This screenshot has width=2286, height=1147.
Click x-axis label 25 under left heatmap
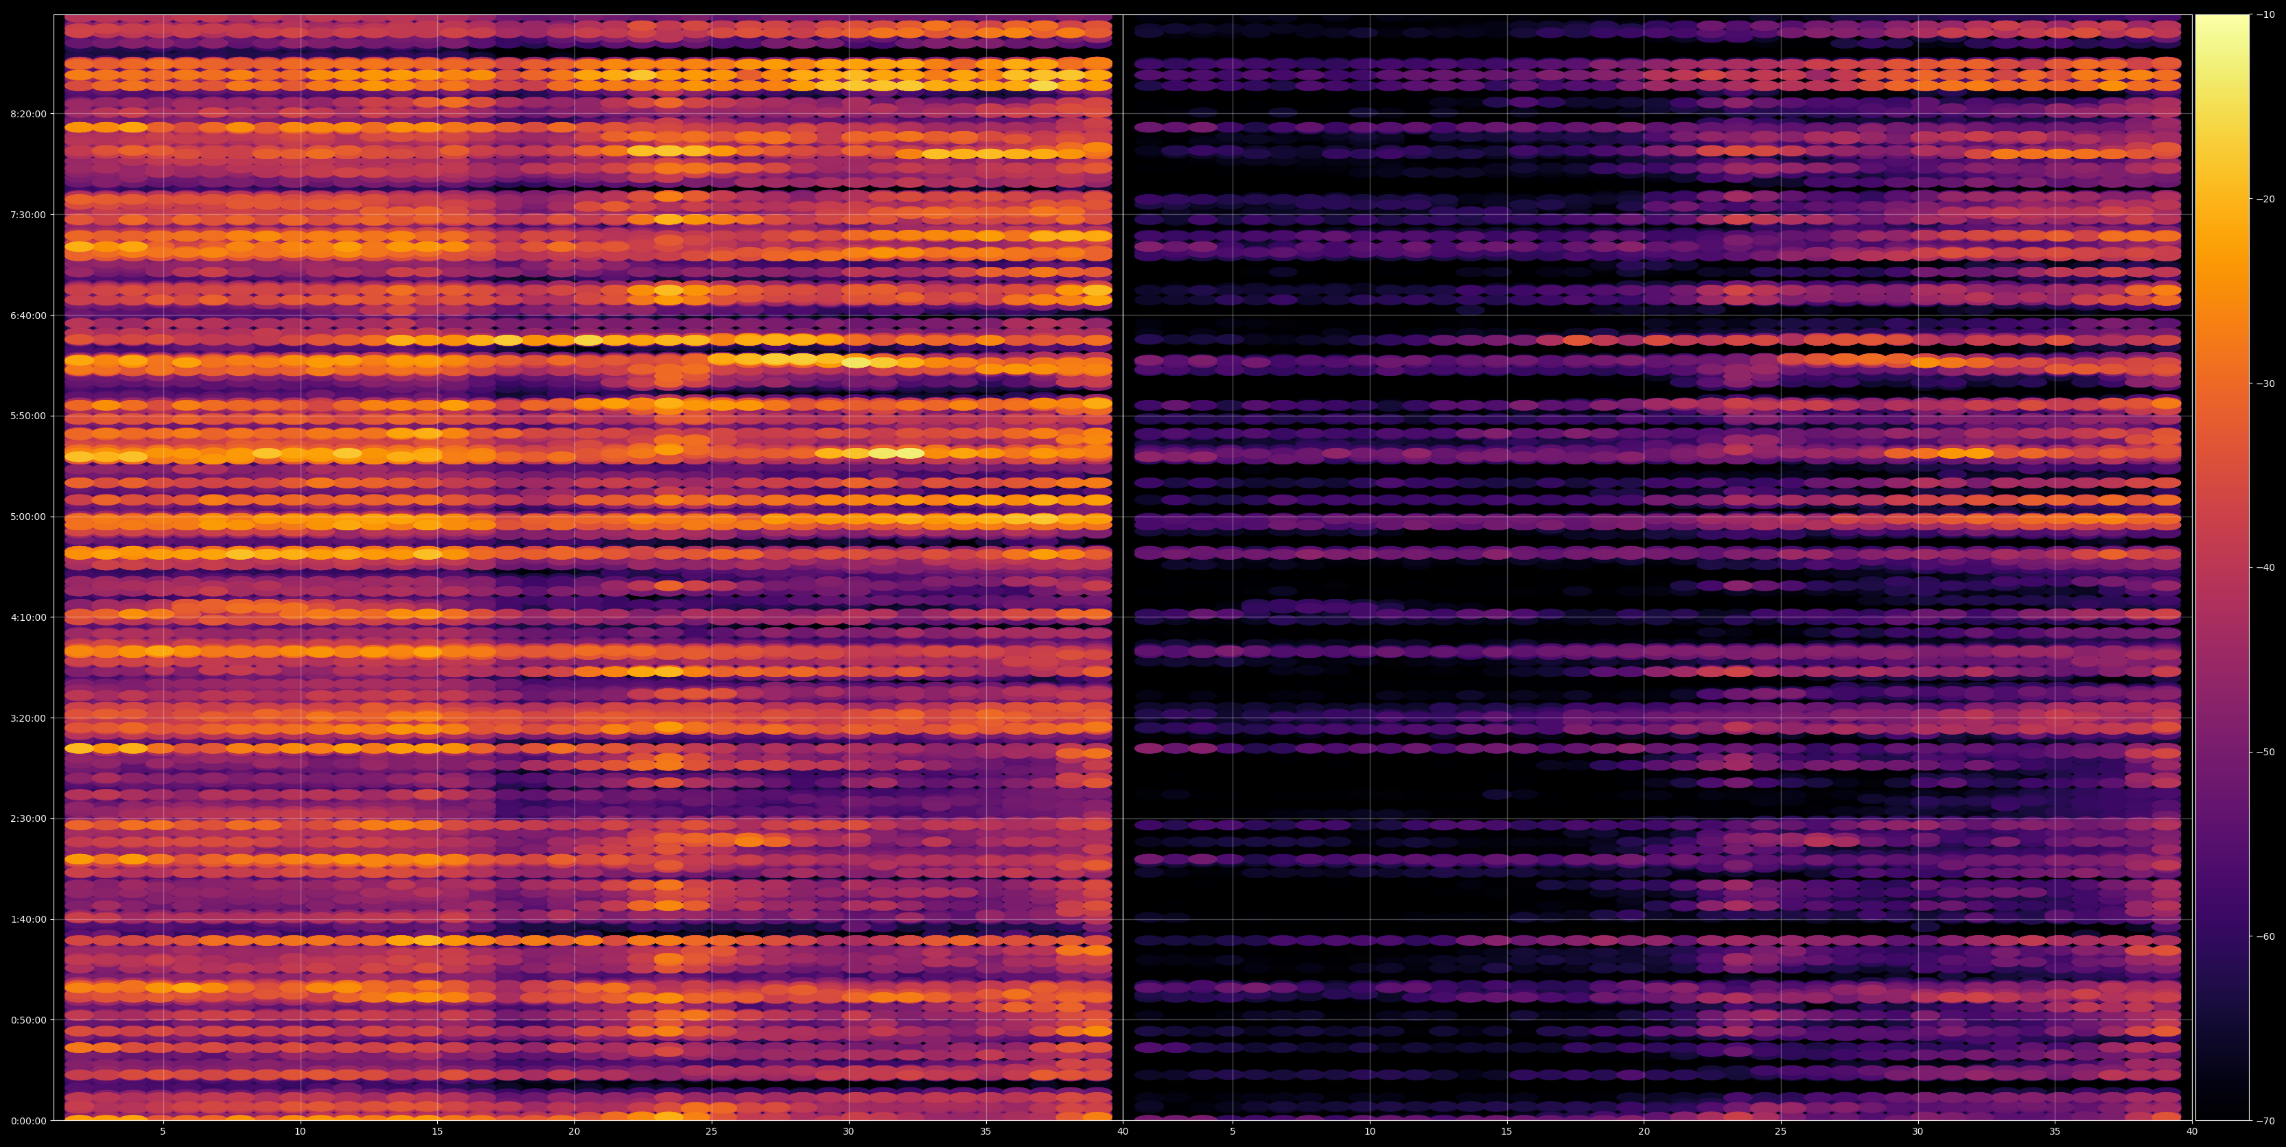[712, 1132]
